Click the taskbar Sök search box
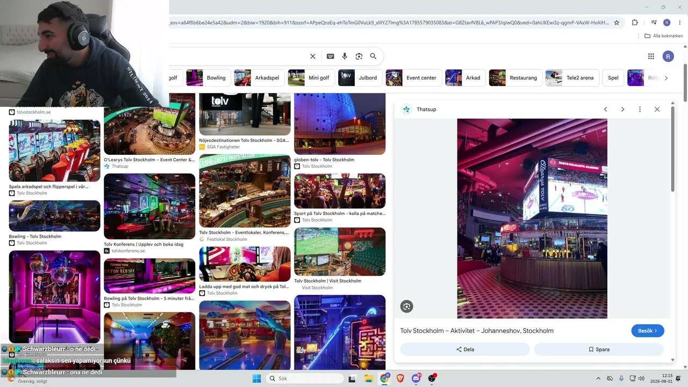The image size is (688, 387). point(305,378)
